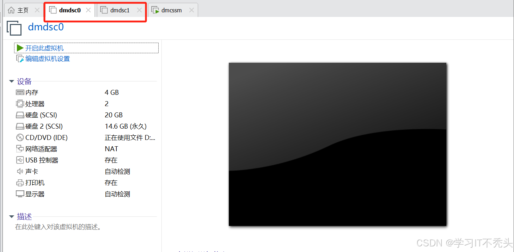514x252 pixels.
Task: Click the CD/DVD disc icon
Action: click(x=20, y=137)
